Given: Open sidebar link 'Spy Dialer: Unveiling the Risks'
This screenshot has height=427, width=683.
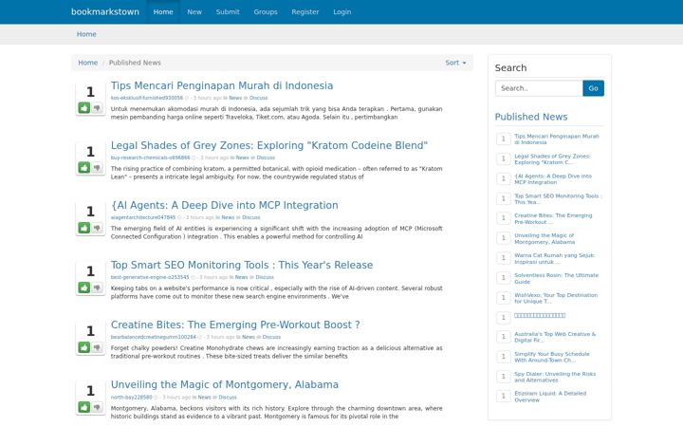Looking at the screenshot, I should 555,377.
